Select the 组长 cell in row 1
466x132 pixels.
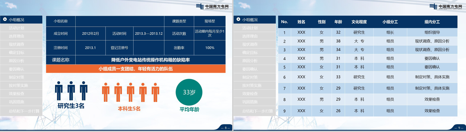(390, 32)
